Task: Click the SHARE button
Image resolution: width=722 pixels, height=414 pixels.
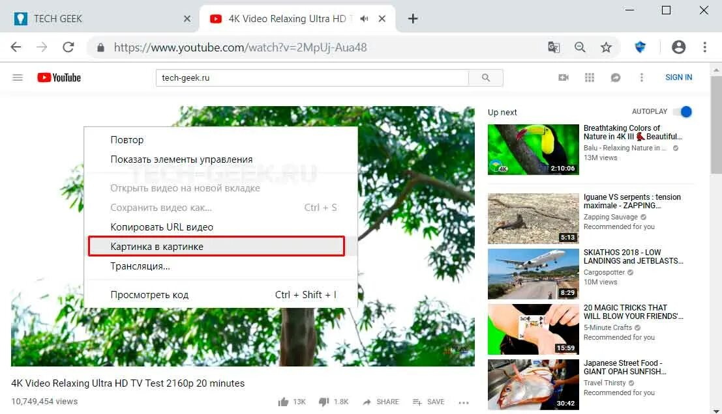Action: point(381,402)
